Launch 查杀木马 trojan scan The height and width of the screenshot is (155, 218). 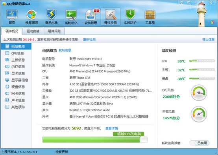tap(51, 16)
